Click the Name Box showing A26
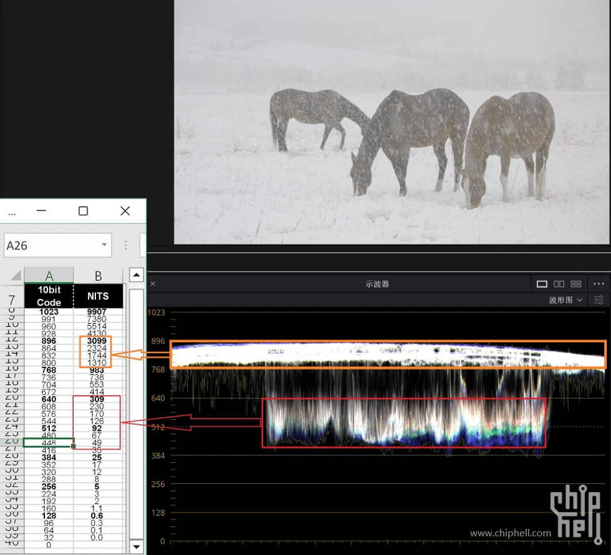 pyautogui.click(x=50, y=245)
